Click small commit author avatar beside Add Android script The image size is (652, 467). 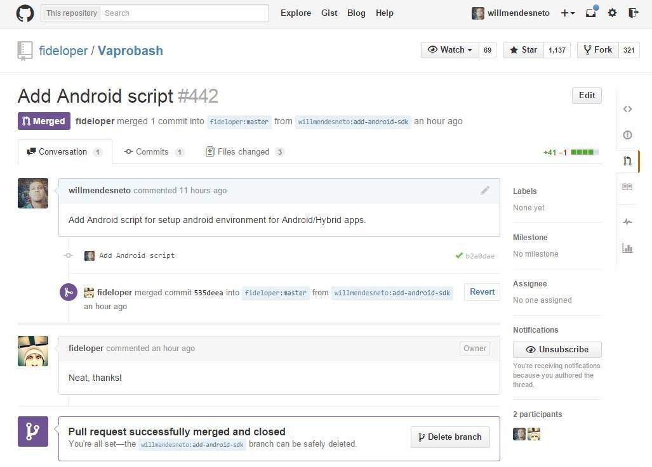point(90,256)
